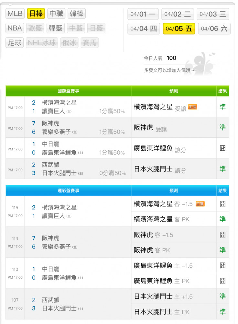238x324 pixels.
Task: Pick date 04/01 一
Action: tap(143, 14)
